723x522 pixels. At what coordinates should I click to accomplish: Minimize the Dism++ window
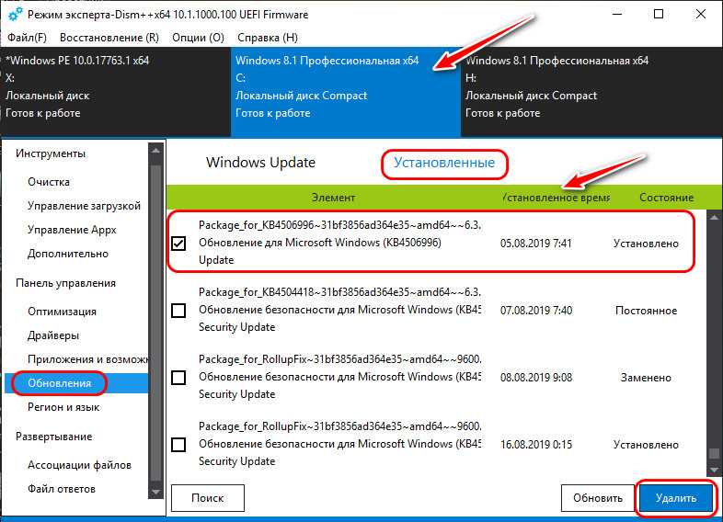(x=617, y=15)
